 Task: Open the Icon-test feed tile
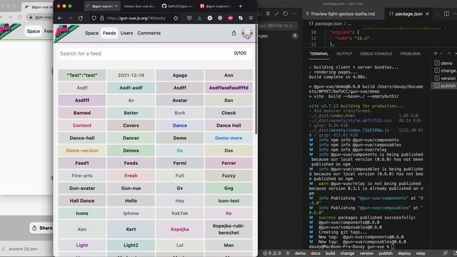tap(228, 201)
